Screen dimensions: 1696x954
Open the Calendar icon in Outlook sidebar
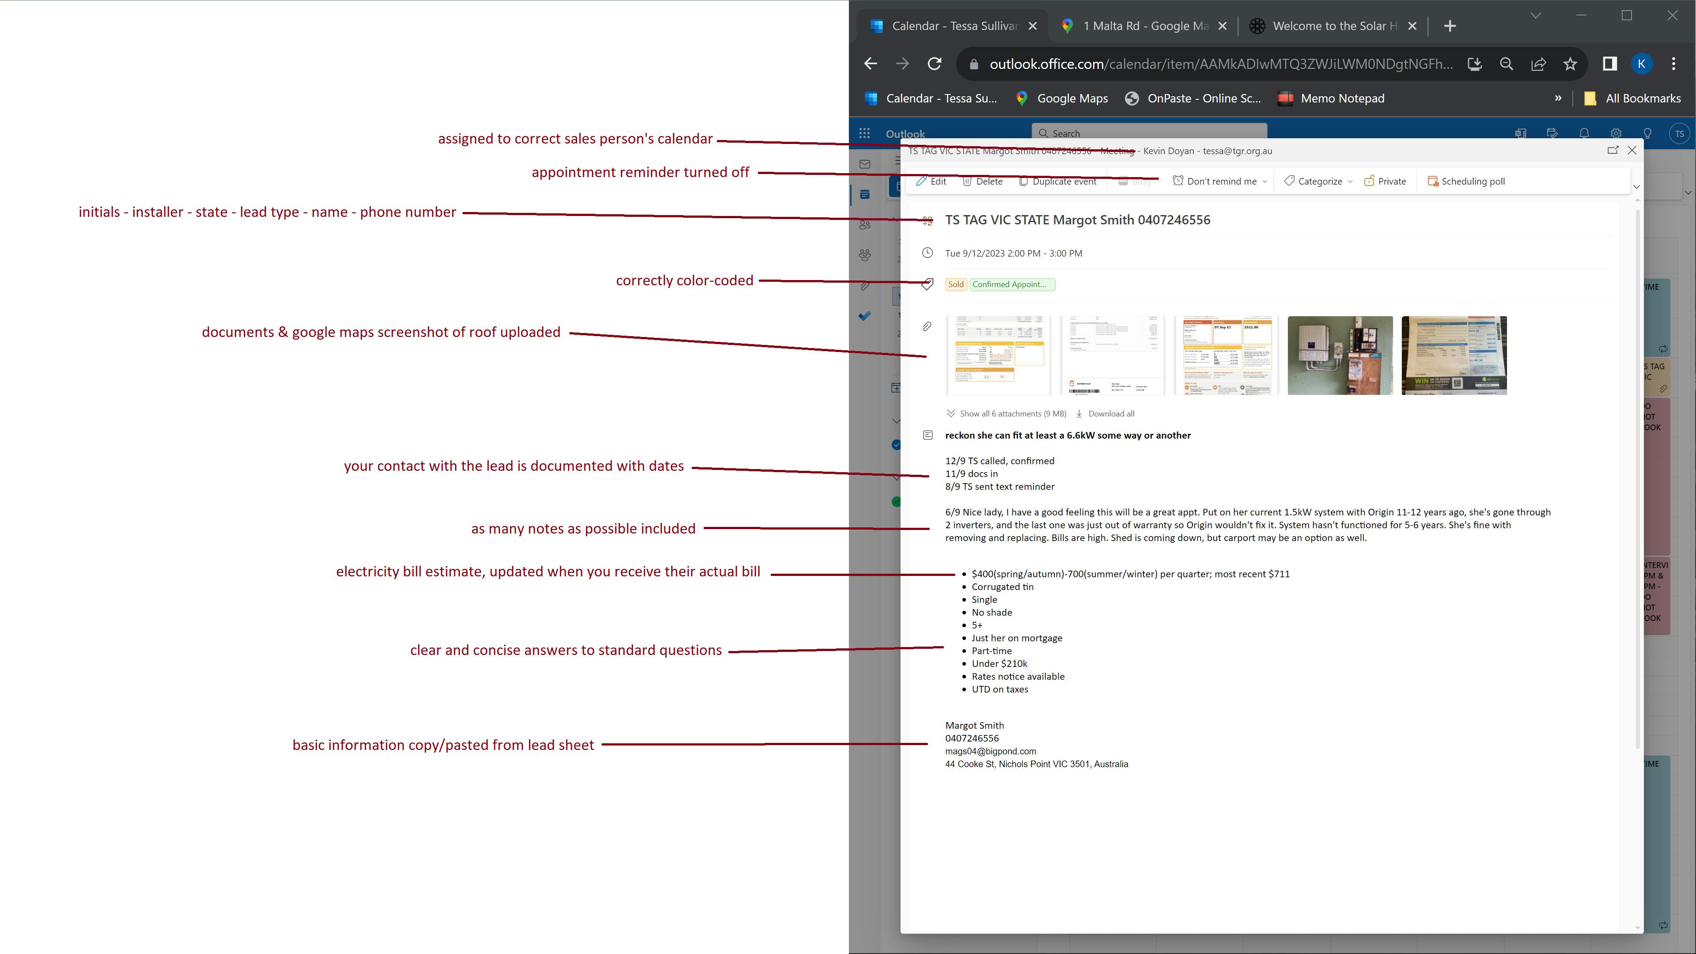[x=865, y=194]
